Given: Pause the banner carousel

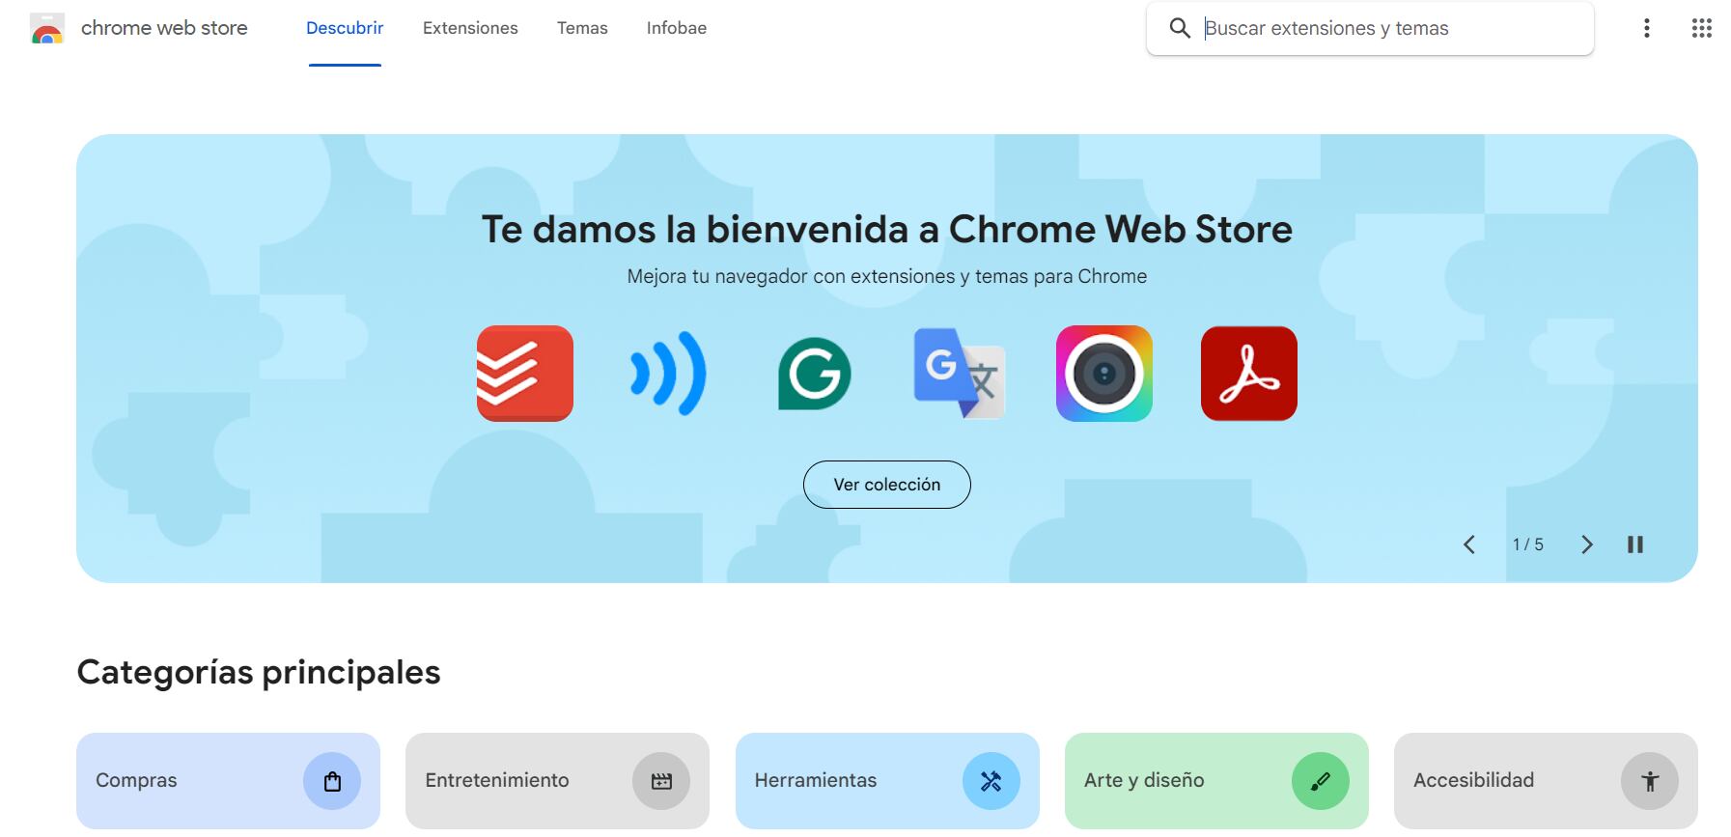Looking at the screenshot, I should click(1634, 544).
